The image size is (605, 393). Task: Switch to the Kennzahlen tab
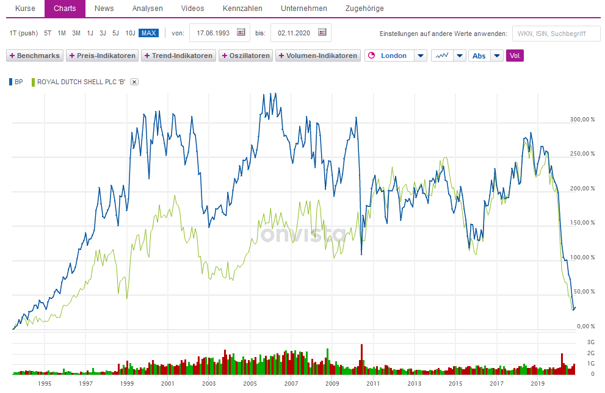pyautogui.click(x=242, y=9)
